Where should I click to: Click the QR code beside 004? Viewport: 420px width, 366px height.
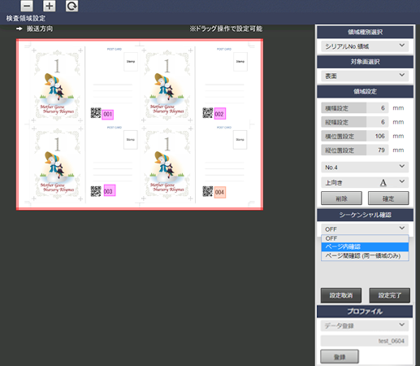click(208, 191)
